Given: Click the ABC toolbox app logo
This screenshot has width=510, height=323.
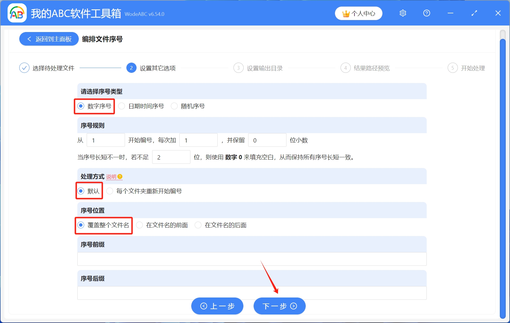Looking at the screenshot, I should (16, 13).
